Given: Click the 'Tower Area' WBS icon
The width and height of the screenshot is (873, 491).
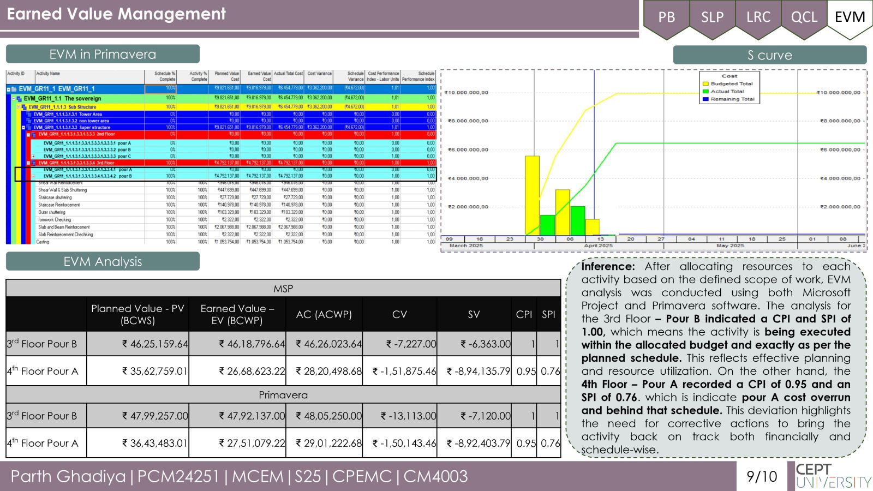Looking at the screenshot, I should tap(29, 114).
